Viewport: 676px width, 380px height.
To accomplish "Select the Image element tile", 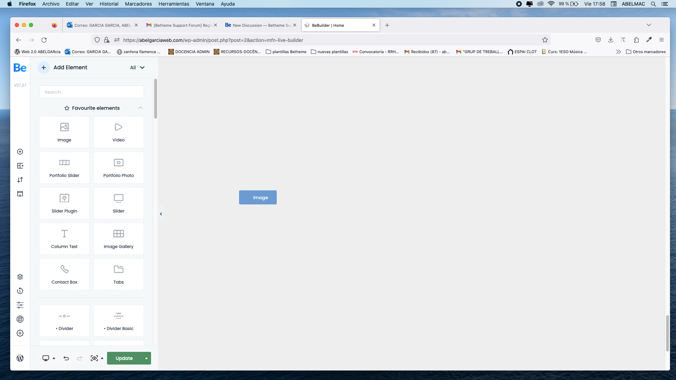I will point(64,131).
